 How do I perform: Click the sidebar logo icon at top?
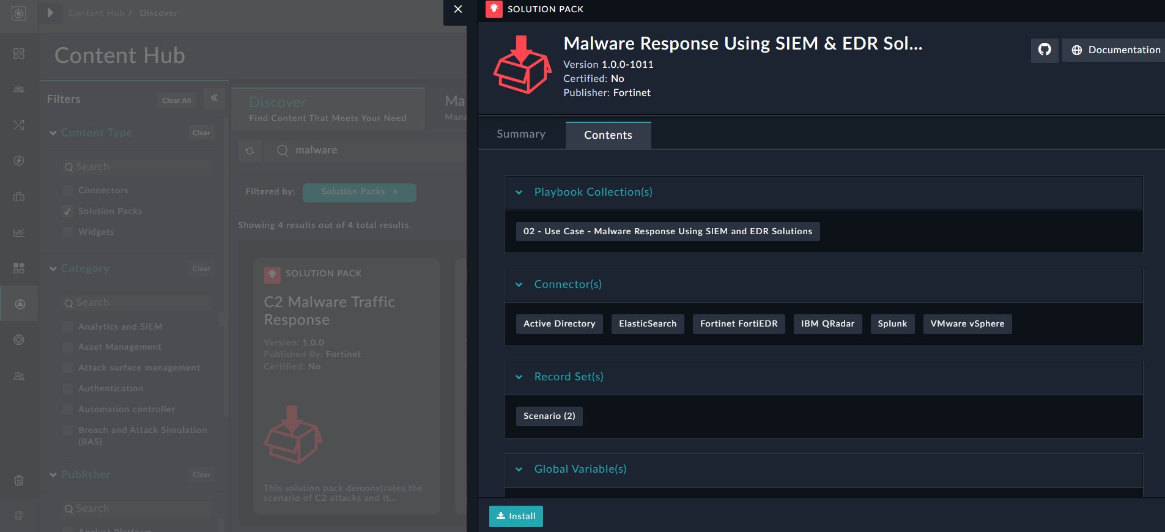pyautogui.click(x=19, y=13)
